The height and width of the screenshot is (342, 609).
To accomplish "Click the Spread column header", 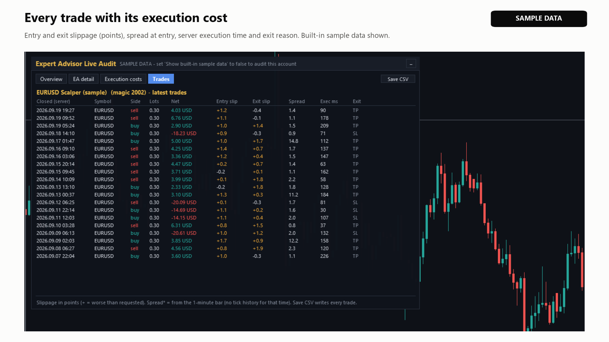I will coord(297,101).
